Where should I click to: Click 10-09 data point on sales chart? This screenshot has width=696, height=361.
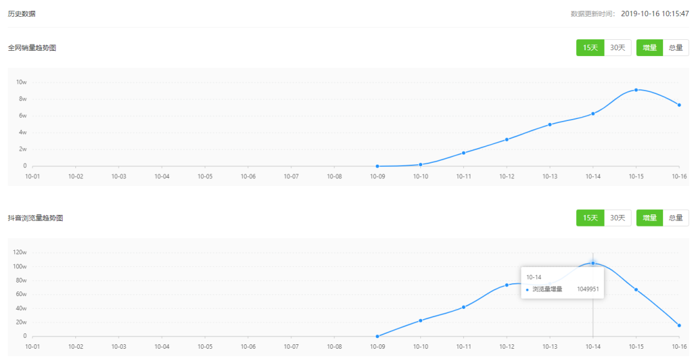(377, 166)
